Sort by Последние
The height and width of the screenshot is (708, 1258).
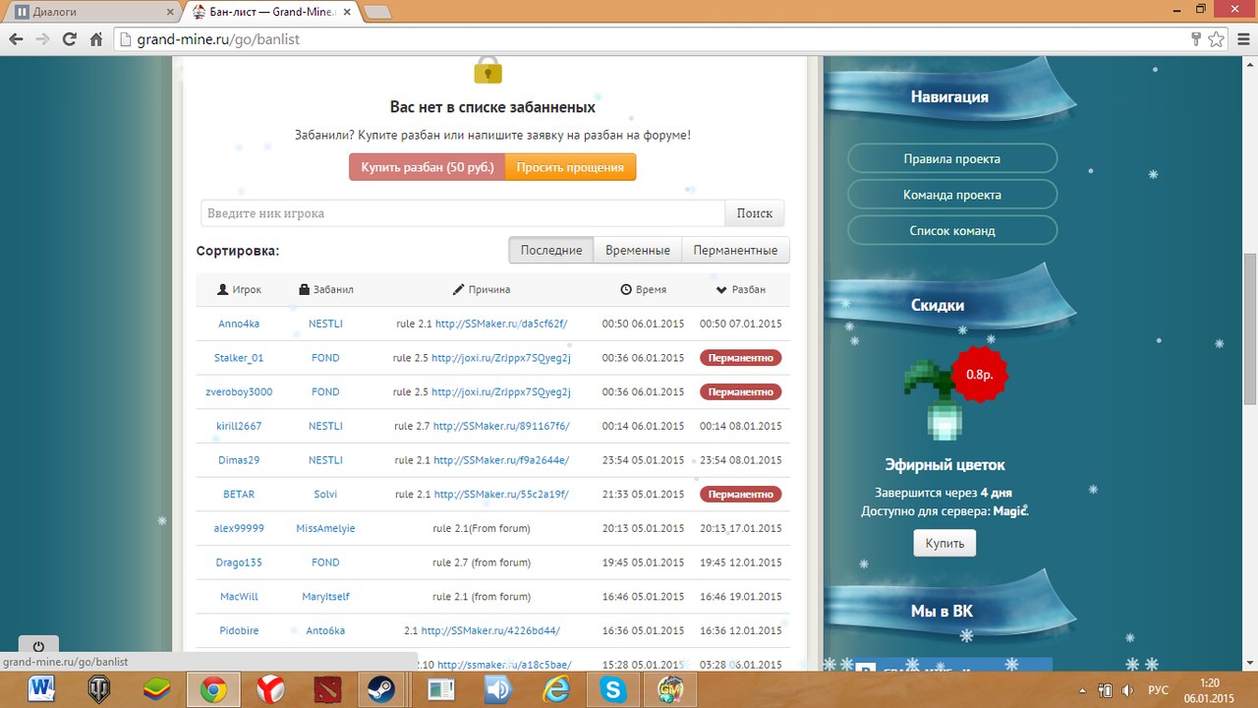551,250
